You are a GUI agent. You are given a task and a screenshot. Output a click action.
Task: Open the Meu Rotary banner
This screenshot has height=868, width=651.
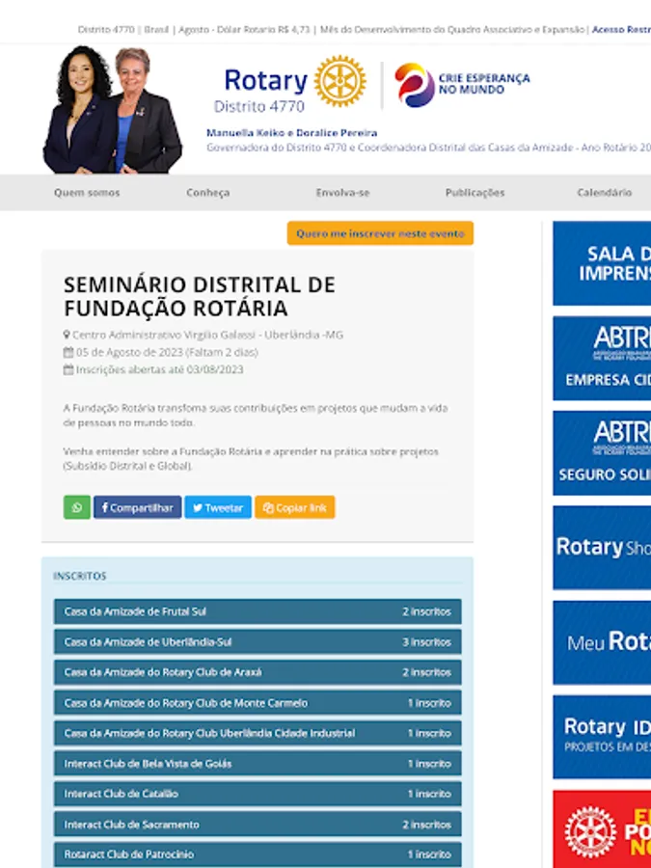pos(602,642)
